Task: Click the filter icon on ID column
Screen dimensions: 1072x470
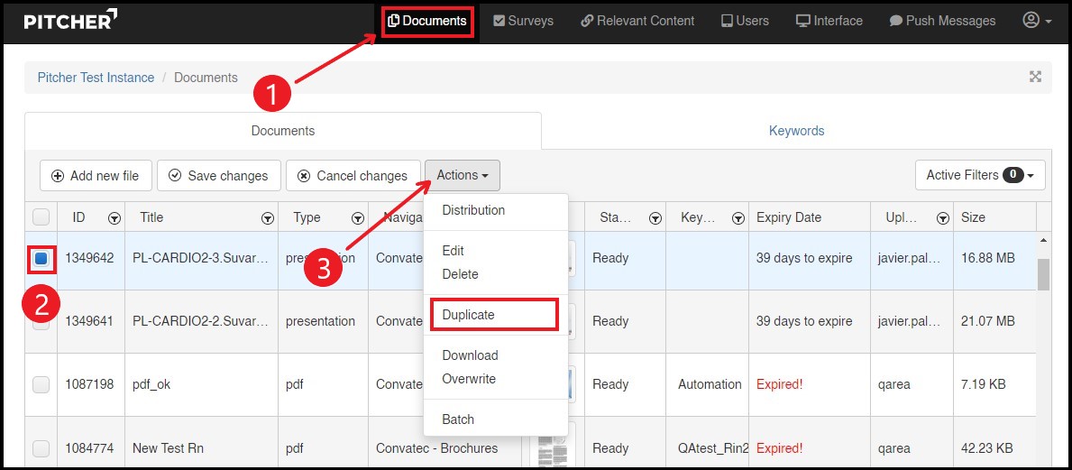Action: pos(115,218)
